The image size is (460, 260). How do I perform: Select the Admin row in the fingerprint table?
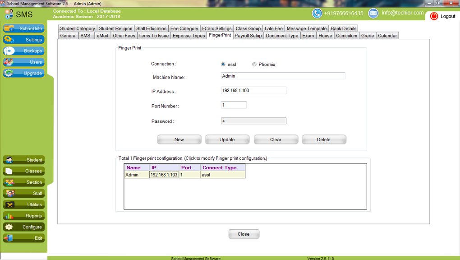point(136,175)
